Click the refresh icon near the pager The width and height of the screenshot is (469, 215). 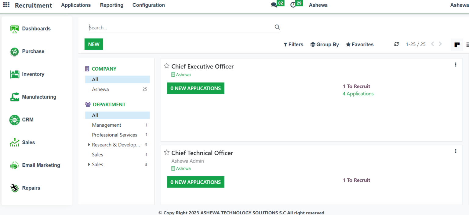coord(396,44)
